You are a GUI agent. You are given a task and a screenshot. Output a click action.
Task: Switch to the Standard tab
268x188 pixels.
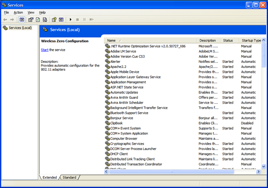[x=70, y=178]
